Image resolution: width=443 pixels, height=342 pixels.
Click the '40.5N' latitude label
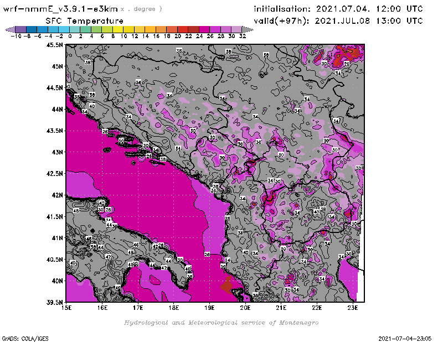(54, 260)
